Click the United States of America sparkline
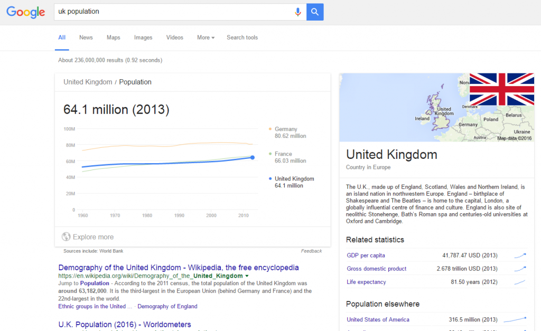541x331 pixels. 515,319
